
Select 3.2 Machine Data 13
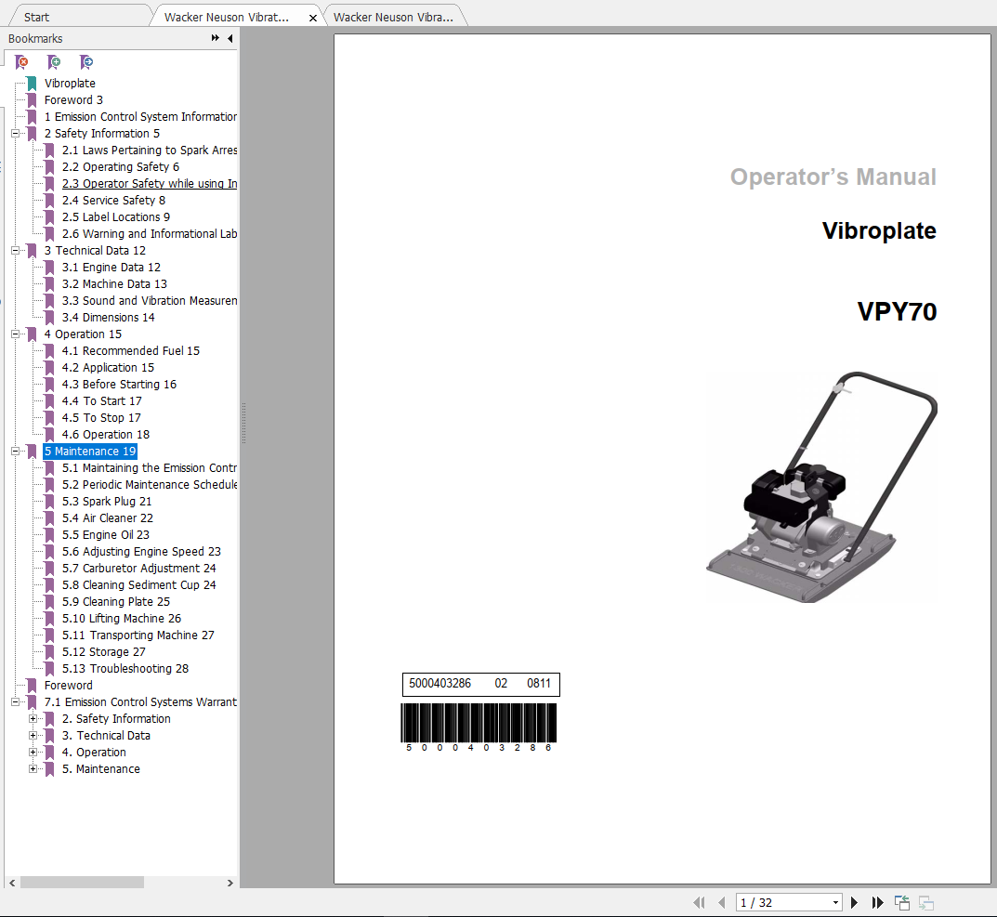coord(114,283)
